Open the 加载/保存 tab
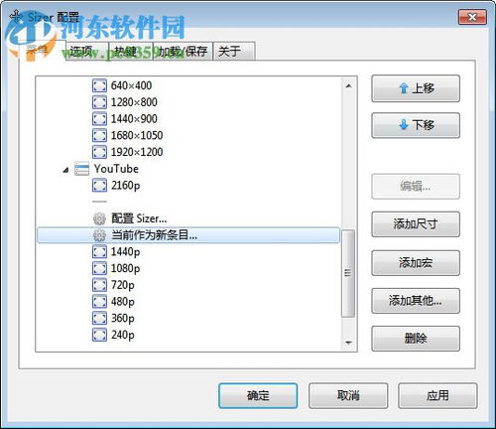Viewport: 496px width, 429px height. [183, 52]
